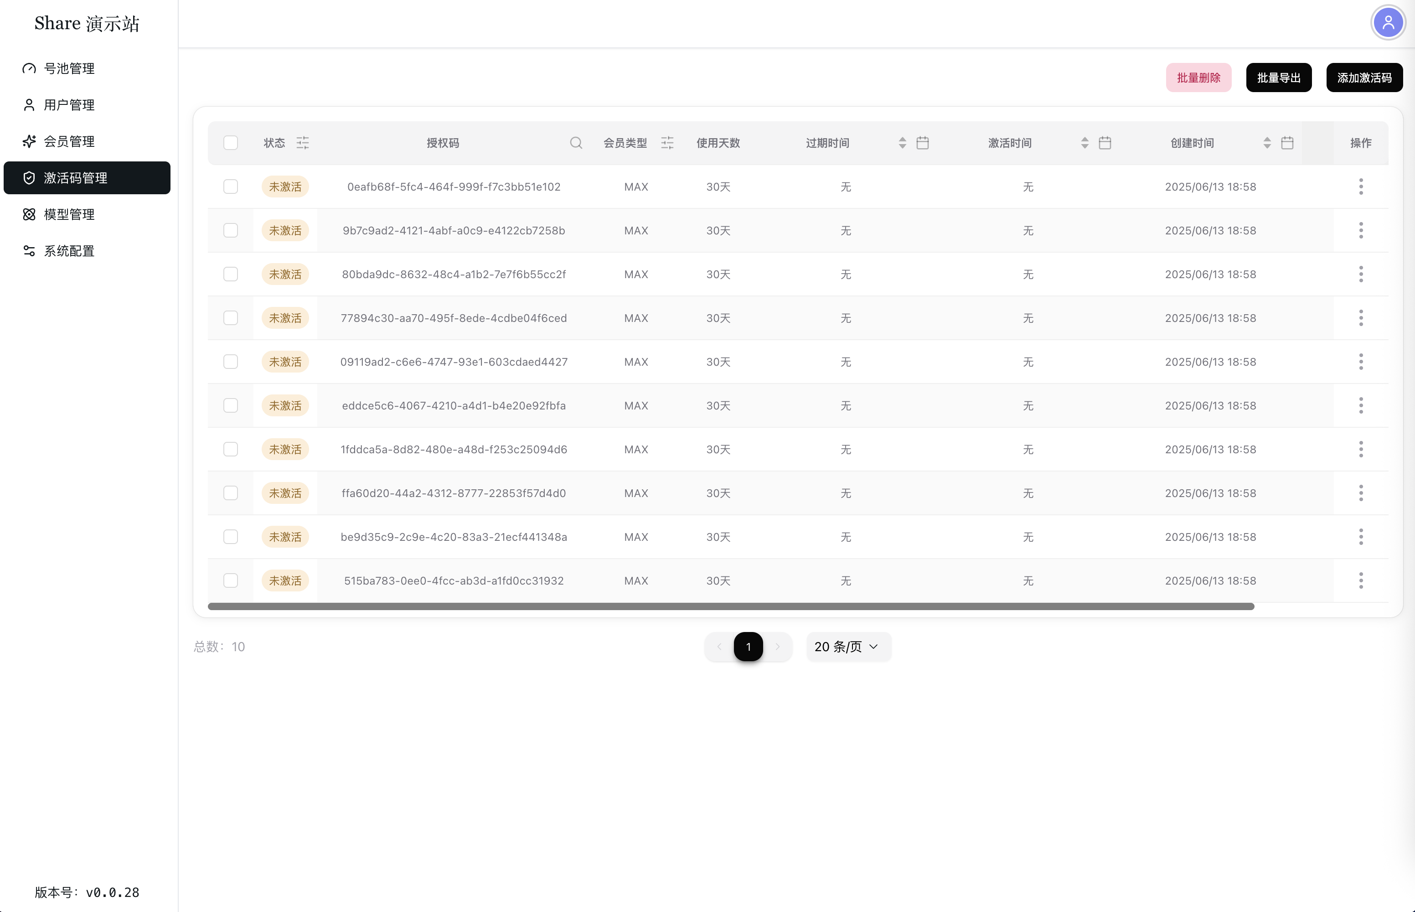The width and height of the screenshot is (1415, 912).
Task: Open 过期时间 calendar filter
Action: [x=922, y=143]
